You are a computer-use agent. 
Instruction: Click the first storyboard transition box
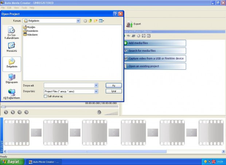click(x=36, y=133)
